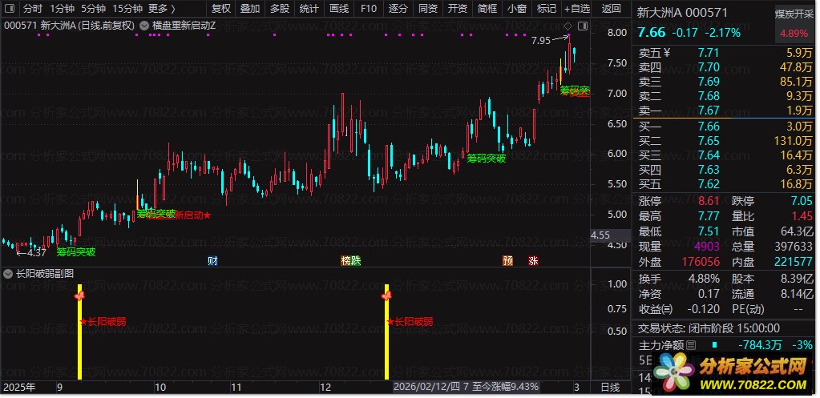Viewport: 820px width, 398px height.
Task: Click stock title 新大洲A 000571 in panel
Action: pos(681,14)
